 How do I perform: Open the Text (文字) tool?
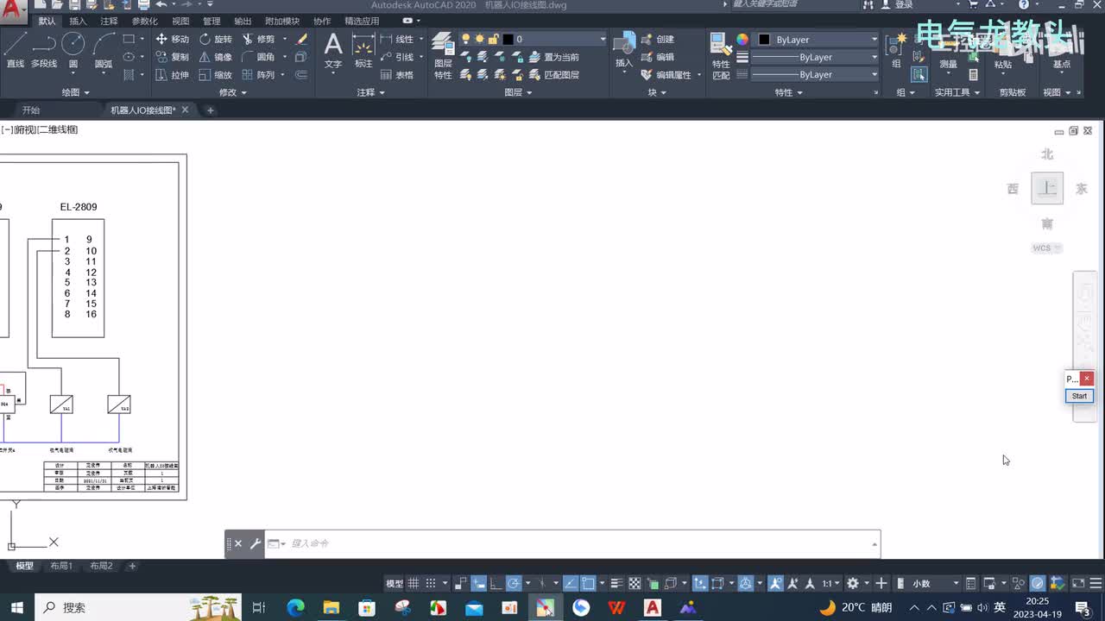[x=333, y=51]
